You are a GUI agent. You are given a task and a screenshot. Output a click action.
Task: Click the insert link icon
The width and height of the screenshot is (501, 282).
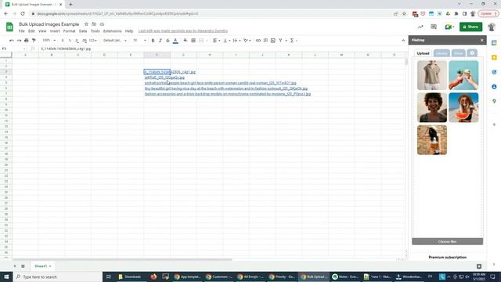(x=258, y=41)
